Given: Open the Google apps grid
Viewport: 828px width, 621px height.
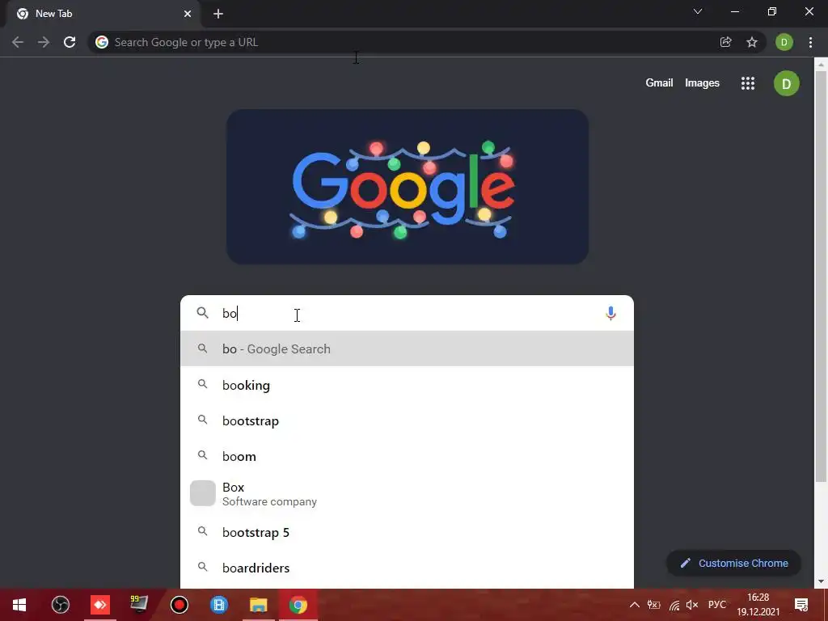Looking at the screenshot, I should pos(748,83).
